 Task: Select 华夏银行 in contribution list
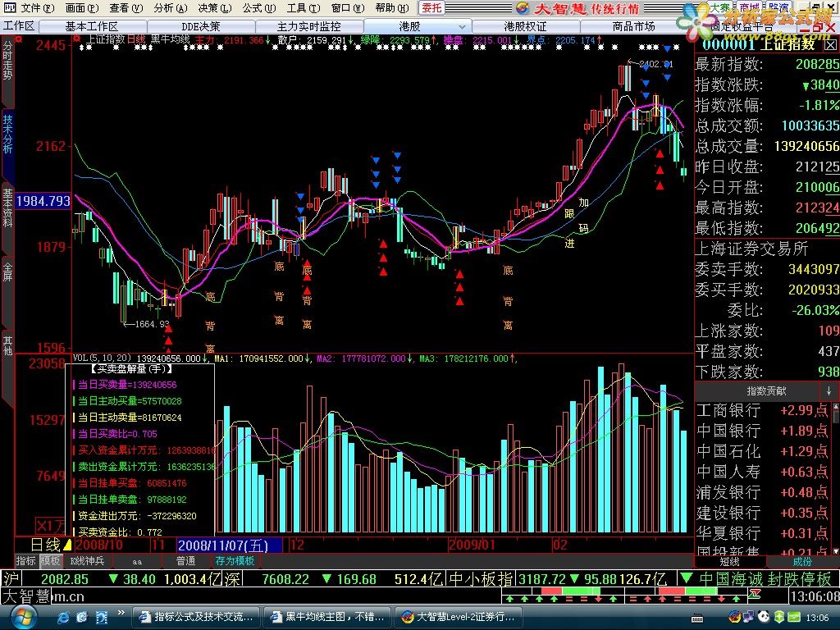click(x=762, y=533)
